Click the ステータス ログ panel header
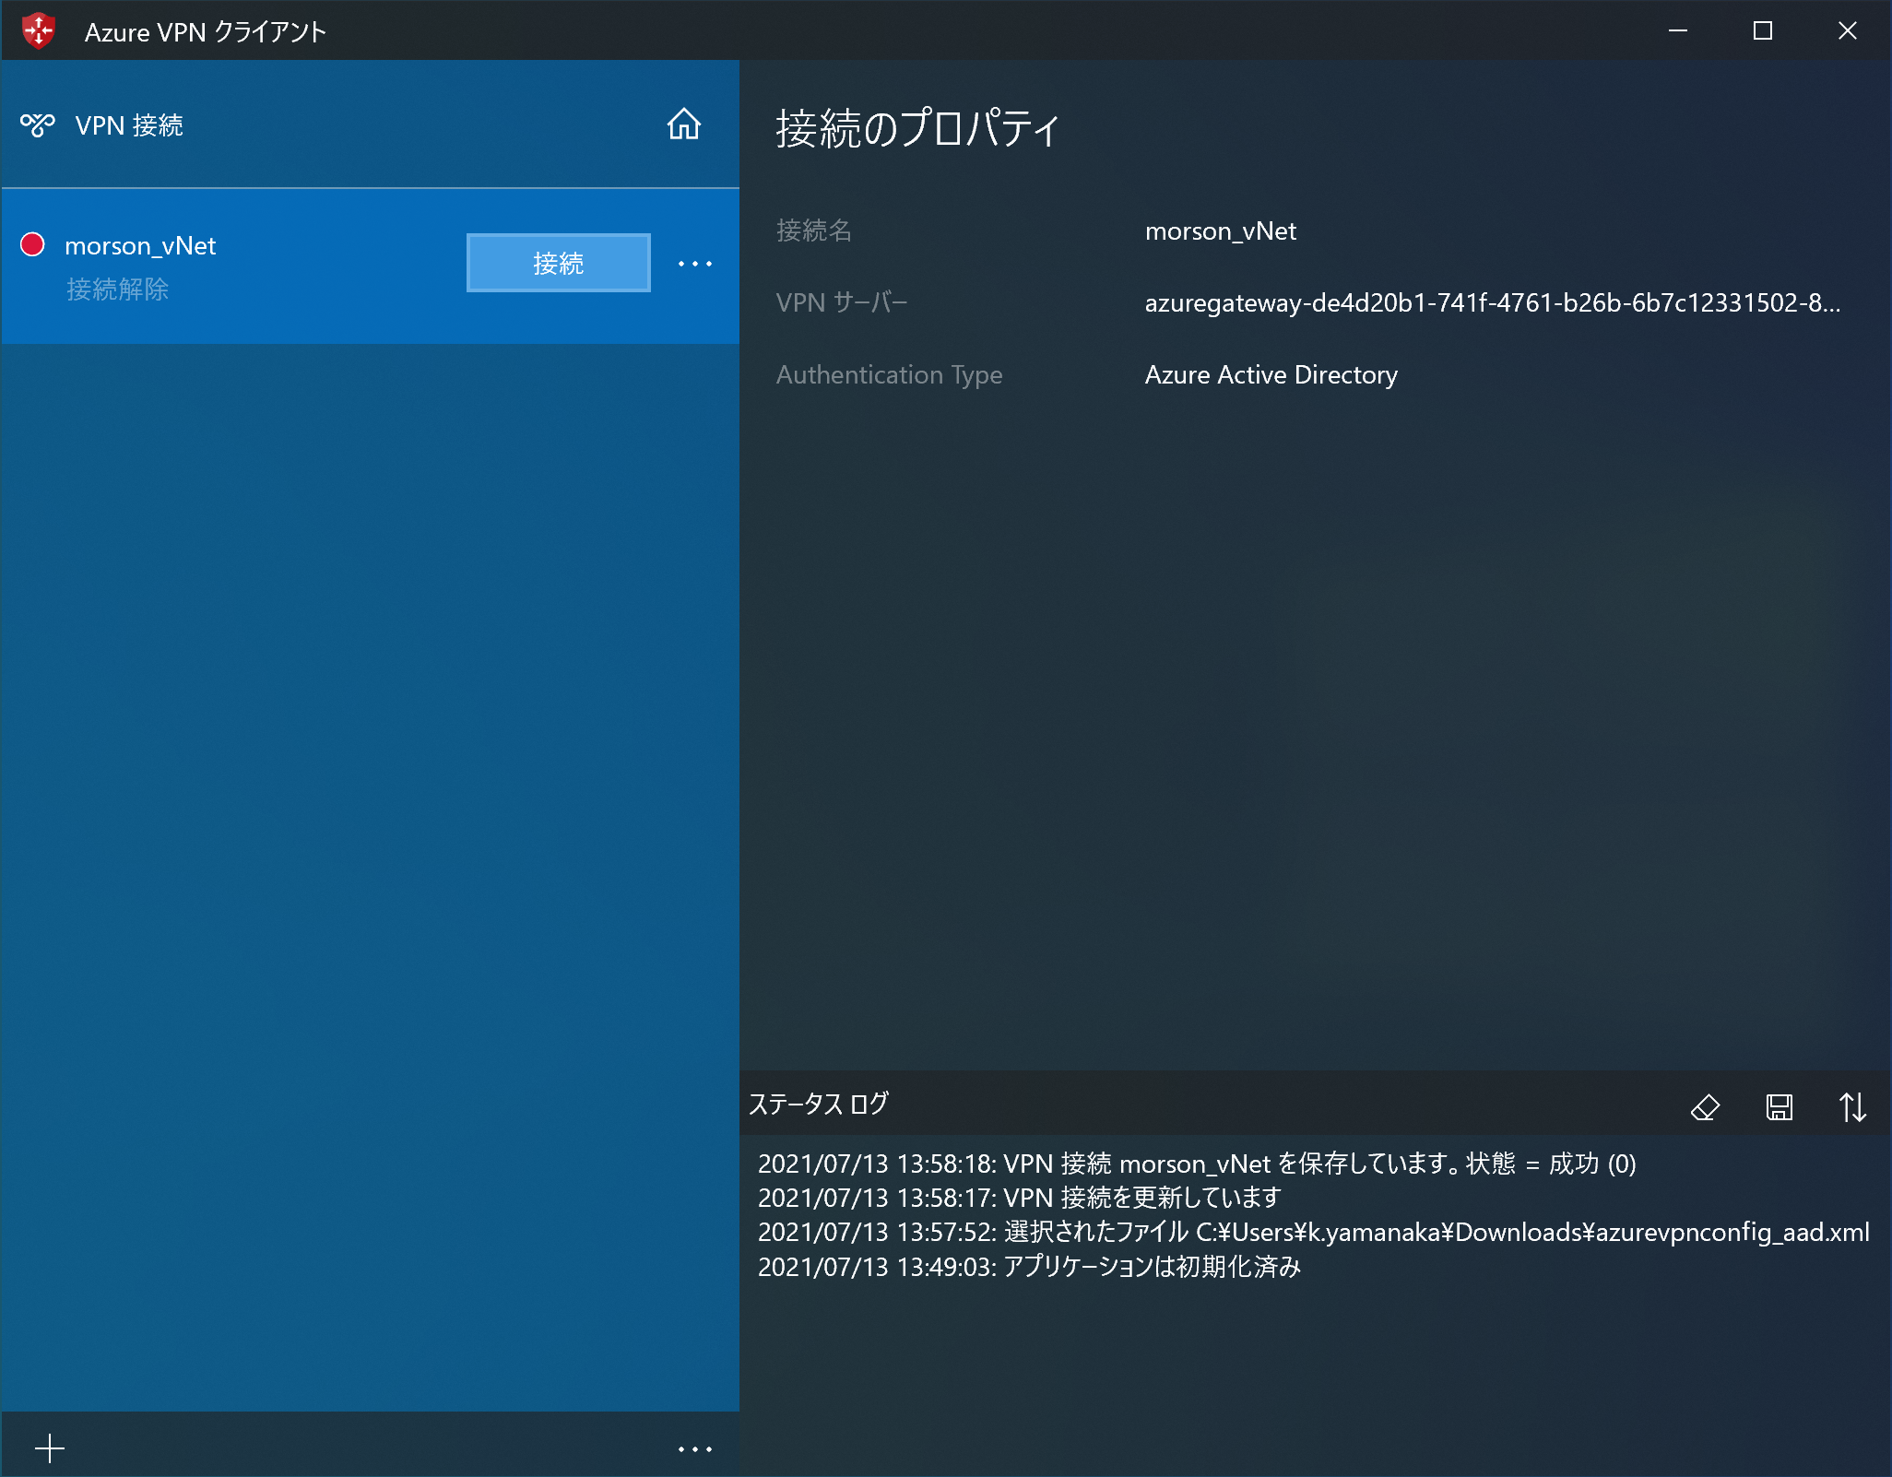This screenshot has width=1892, height=1477. [819, 1105]
